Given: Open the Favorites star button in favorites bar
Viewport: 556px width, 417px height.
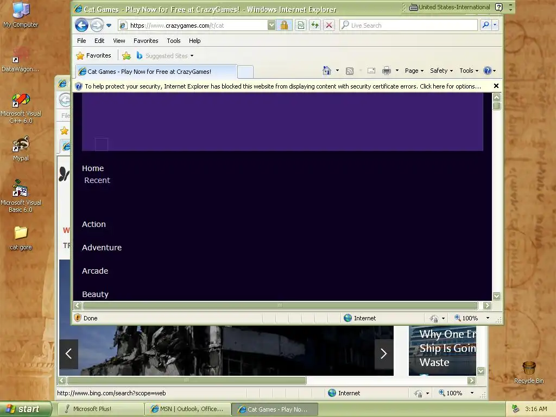Looking at the screenshot, I should [x=94, y=56].
